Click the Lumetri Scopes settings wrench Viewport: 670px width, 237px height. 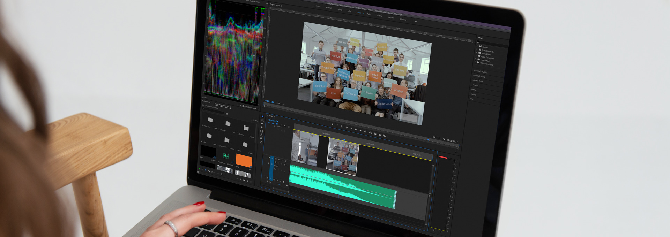(x=240, y=106)
